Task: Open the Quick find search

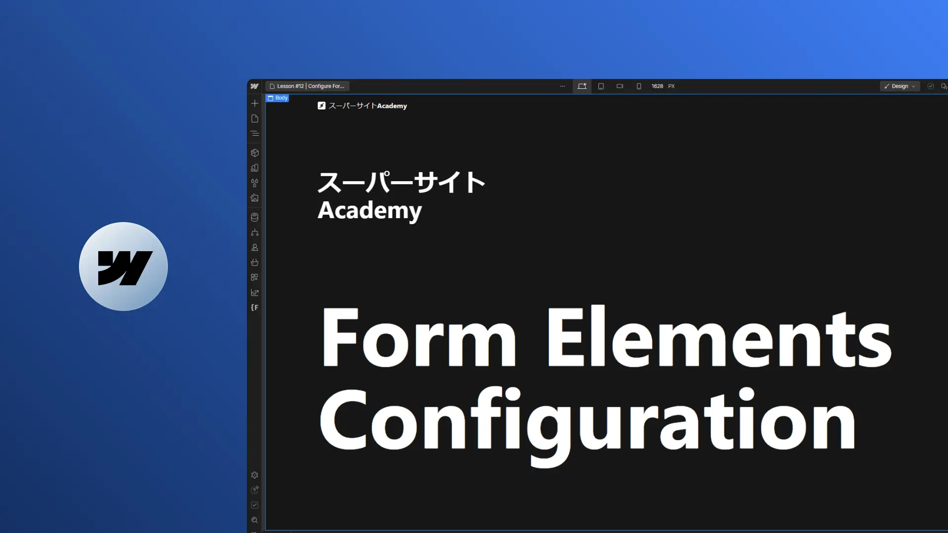Action: tap(255, 520)
